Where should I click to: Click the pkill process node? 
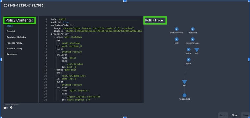click(176, 39)
